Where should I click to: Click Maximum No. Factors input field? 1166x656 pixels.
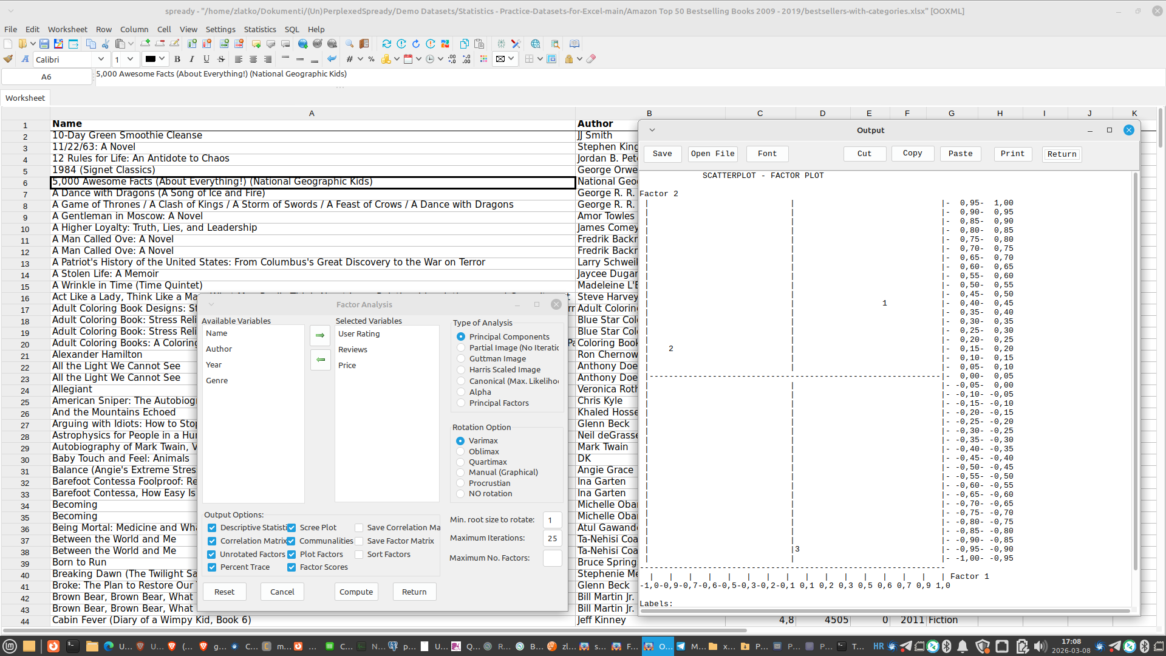[x=551, y=558]
